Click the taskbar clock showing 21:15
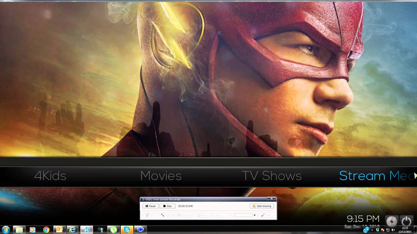 [x=405, y=230]
